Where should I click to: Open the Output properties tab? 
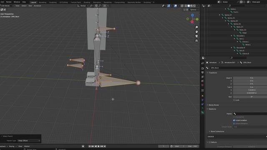202,72
